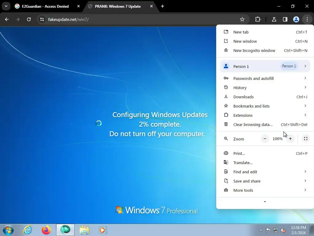The width and height of the screenshot is (314, 236).
Task: Expand the Bookmarks and lists chevron
Action: click(x=305, y=106)
